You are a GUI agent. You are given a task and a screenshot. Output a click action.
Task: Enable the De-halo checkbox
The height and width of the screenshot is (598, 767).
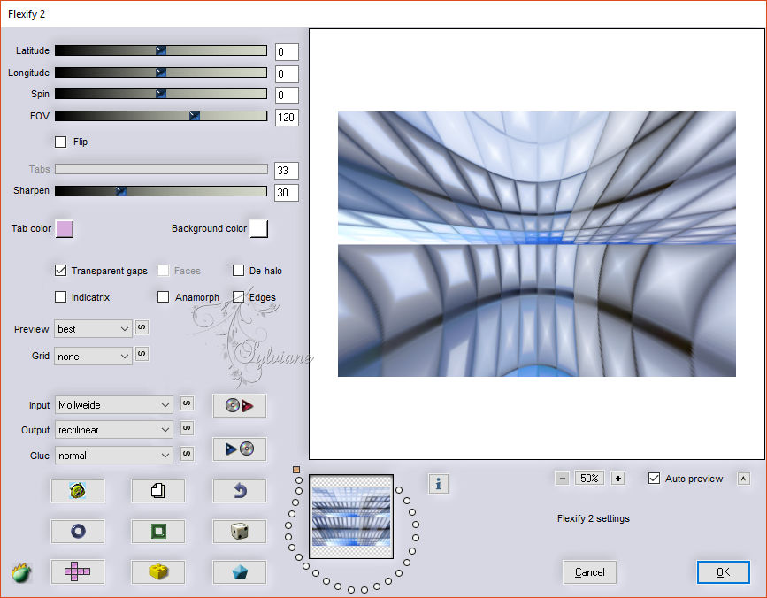pyautogui.click(x=238, y=271)
